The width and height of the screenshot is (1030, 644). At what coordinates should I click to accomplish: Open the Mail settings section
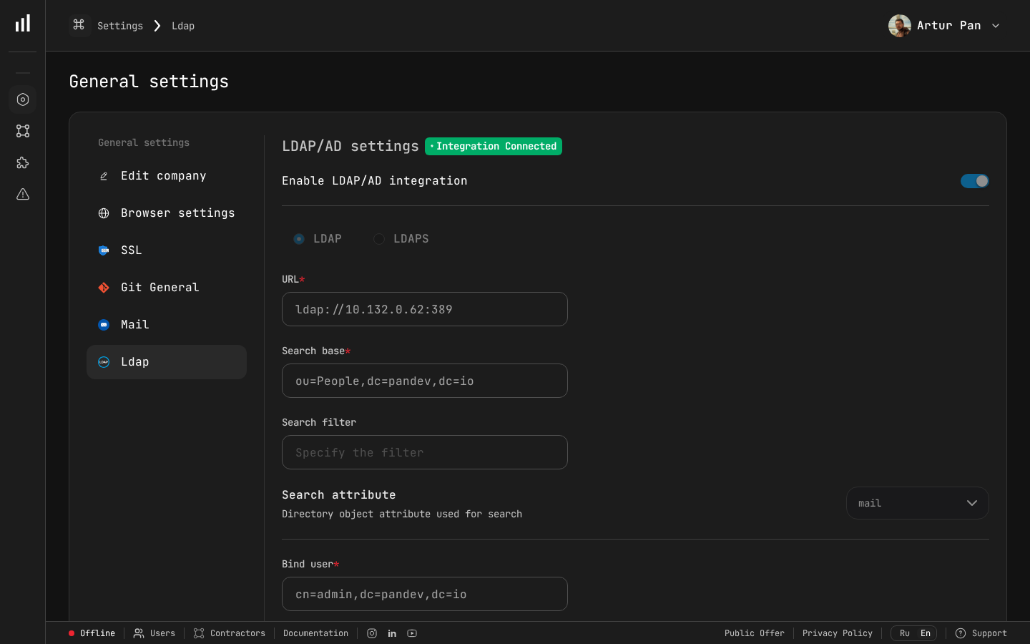pyautogui.click(x=134, y=324)
